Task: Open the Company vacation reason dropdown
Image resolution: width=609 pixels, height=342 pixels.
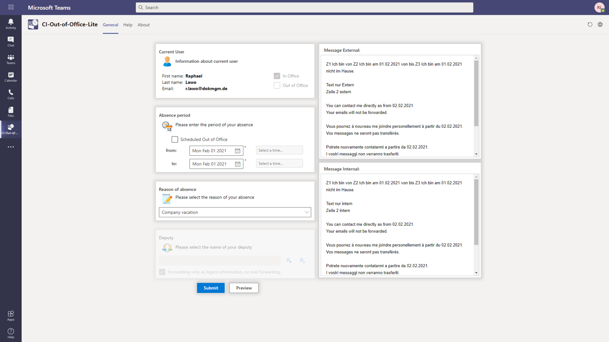Action: click(x=235, y=212)
